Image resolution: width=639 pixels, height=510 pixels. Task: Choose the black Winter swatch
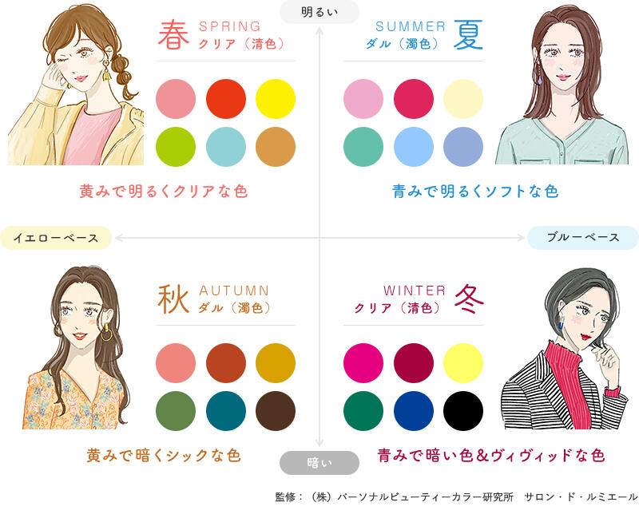463,411
